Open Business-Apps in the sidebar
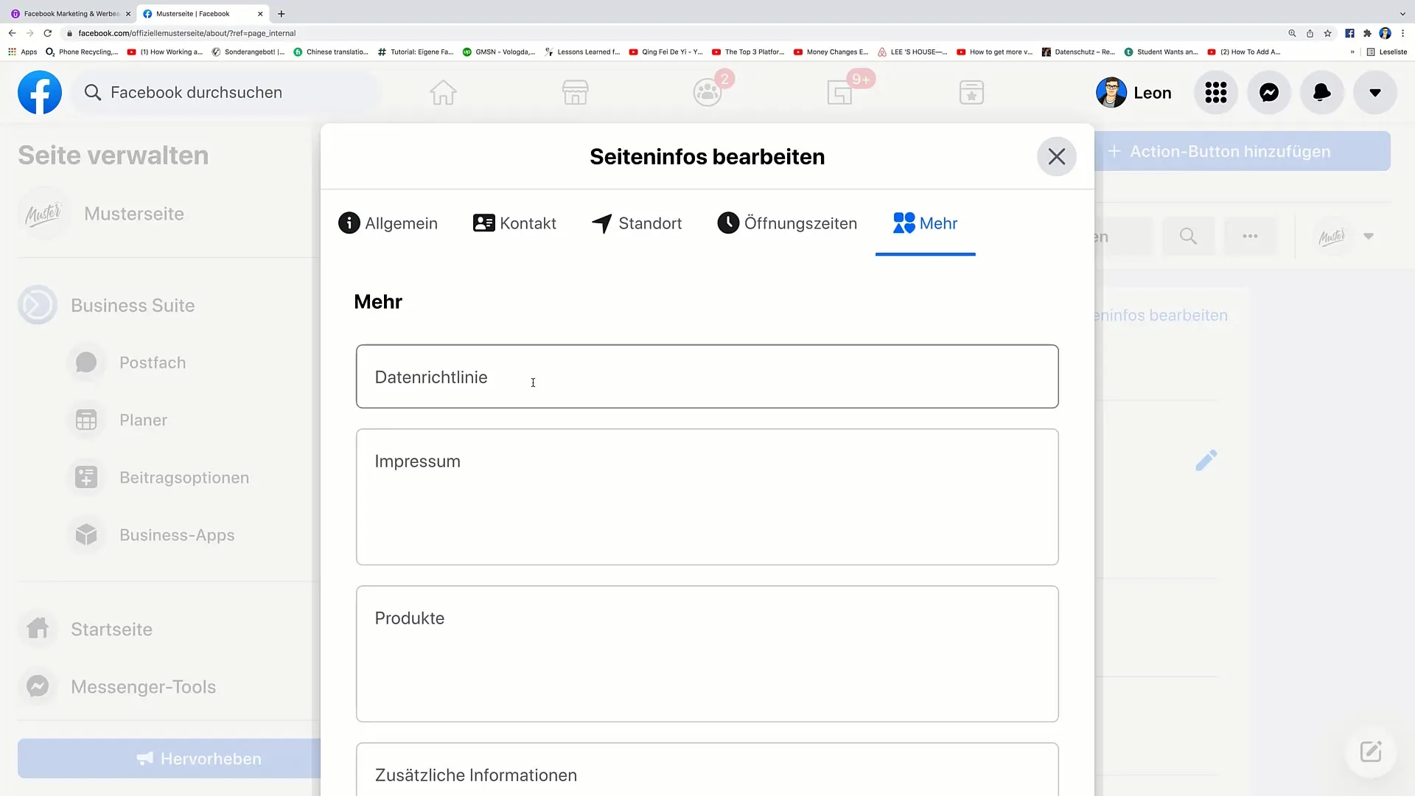1415x796 pixels. [177, 535]
